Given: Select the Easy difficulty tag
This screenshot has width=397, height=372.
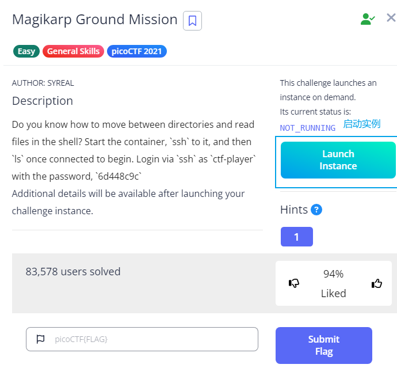Looking at the screenshot, I should click(x=26, y=51).
